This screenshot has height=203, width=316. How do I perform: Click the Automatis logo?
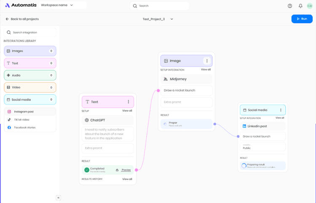21,5
